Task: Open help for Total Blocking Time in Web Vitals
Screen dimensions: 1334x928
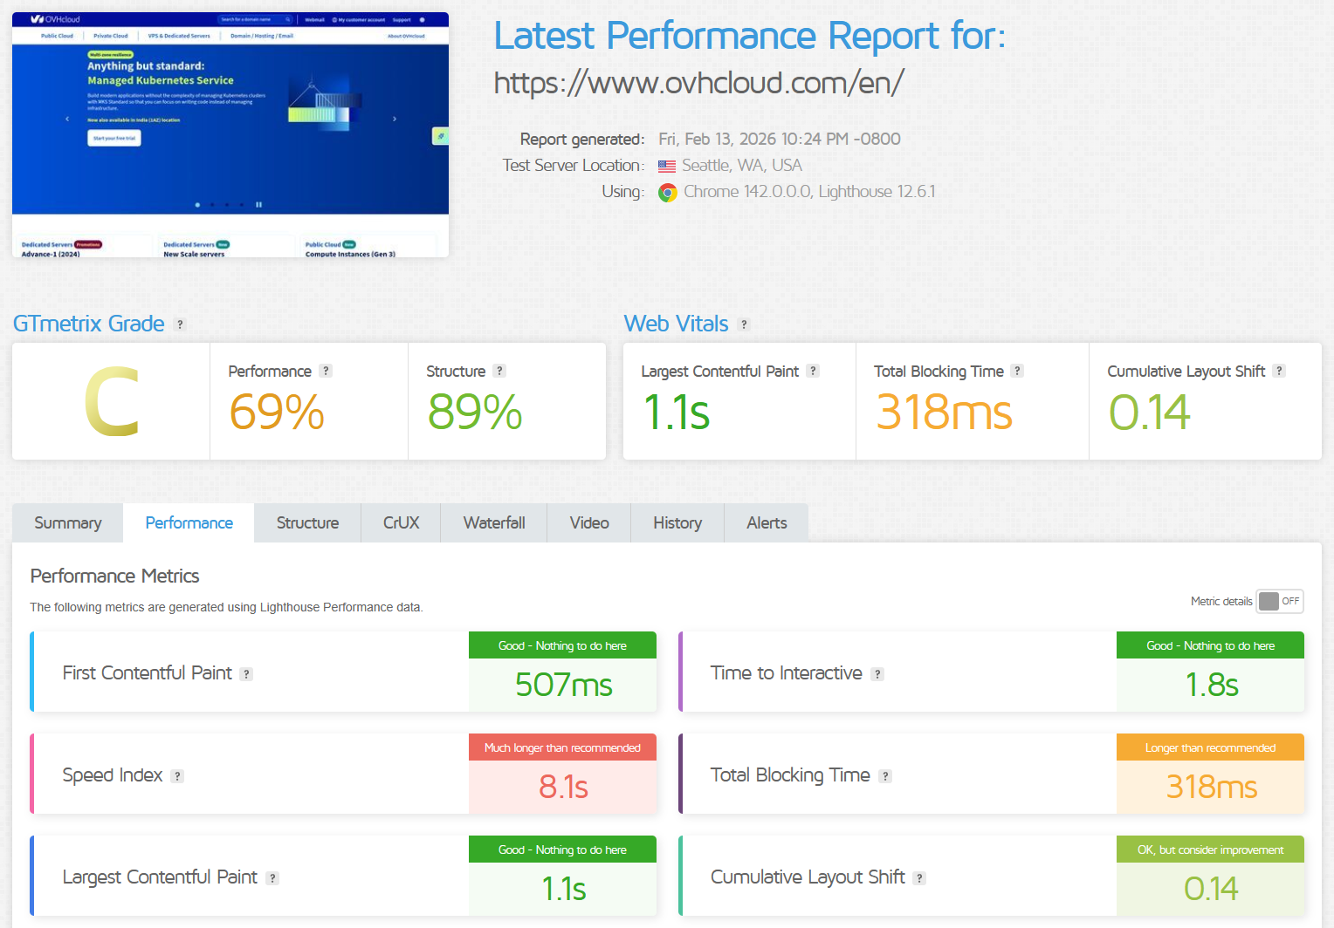Action: 1018,371
